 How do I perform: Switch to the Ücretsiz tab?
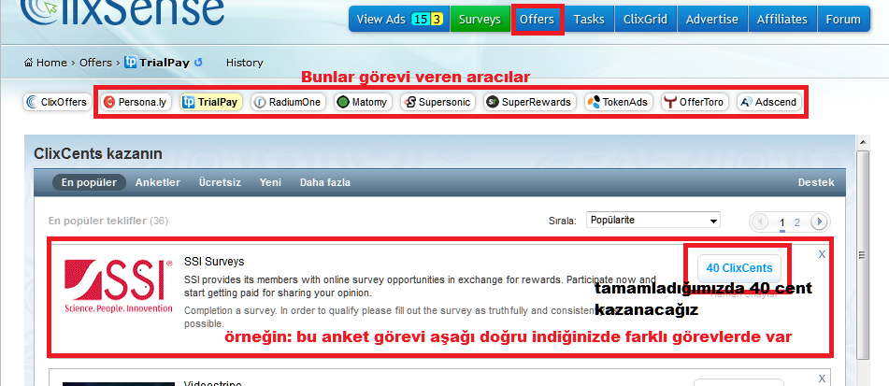[x=220, y=182]
